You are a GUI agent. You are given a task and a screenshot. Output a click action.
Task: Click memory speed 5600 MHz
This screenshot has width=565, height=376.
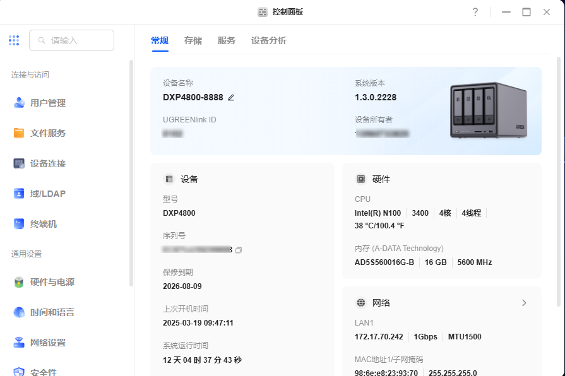coord(475,262)
